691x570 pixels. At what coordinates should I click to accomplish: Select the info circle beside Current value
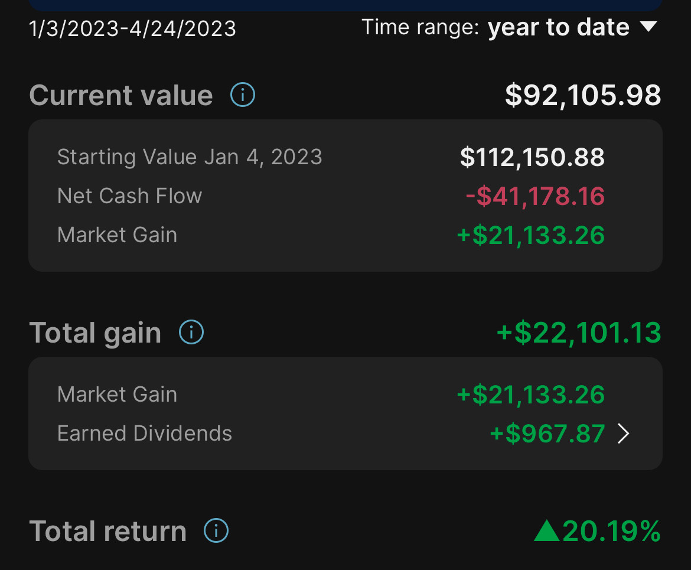coord(242,95)
